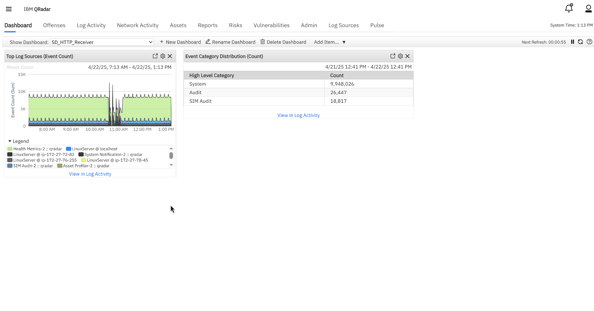Switch to the Offenses tab
594x311 pixels.
[x=54, y=25]
